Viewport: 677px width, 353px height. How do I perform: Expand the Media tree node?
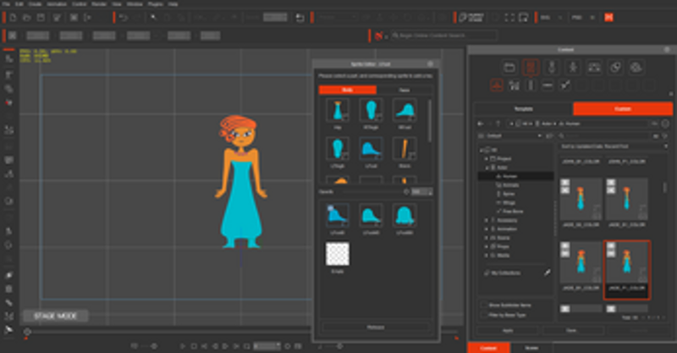pos(486,256)
